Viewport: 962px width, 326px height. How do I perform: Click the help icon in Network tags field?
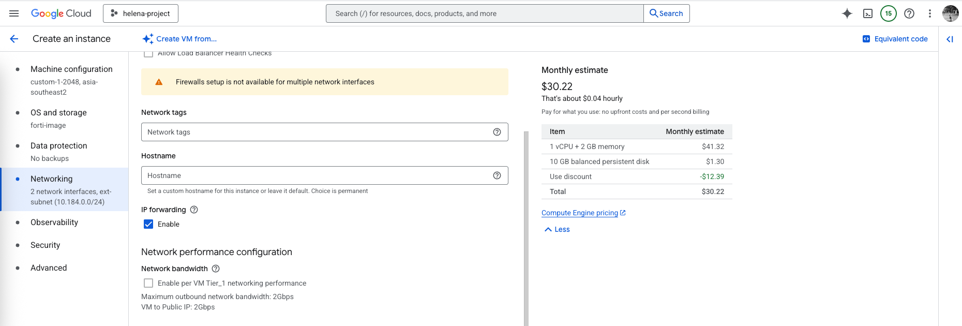[497, 132]
